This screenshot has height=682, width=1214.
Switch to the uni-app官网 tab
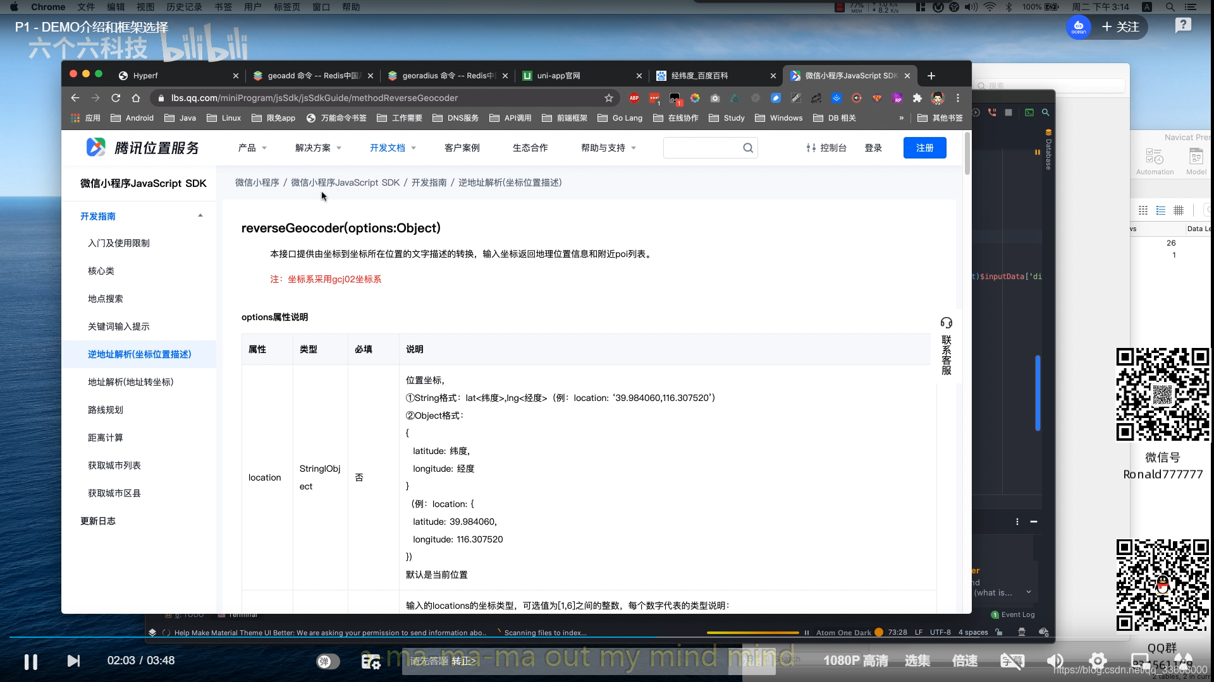click(x=559, y=76)
